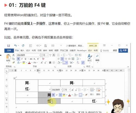This screenshot has height=113, width=136.
Task: Collapse the ribbon with the bottom-right caret
Action: click(128, 67)
